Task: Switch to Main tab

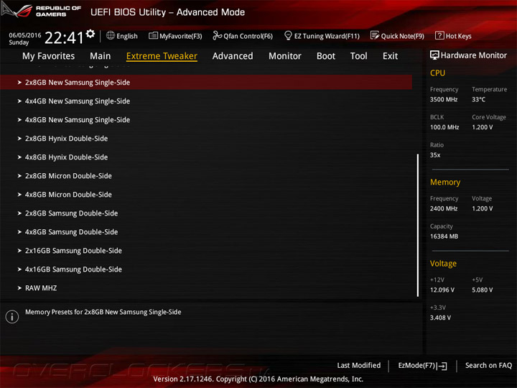Action: [x=101, y=56]
